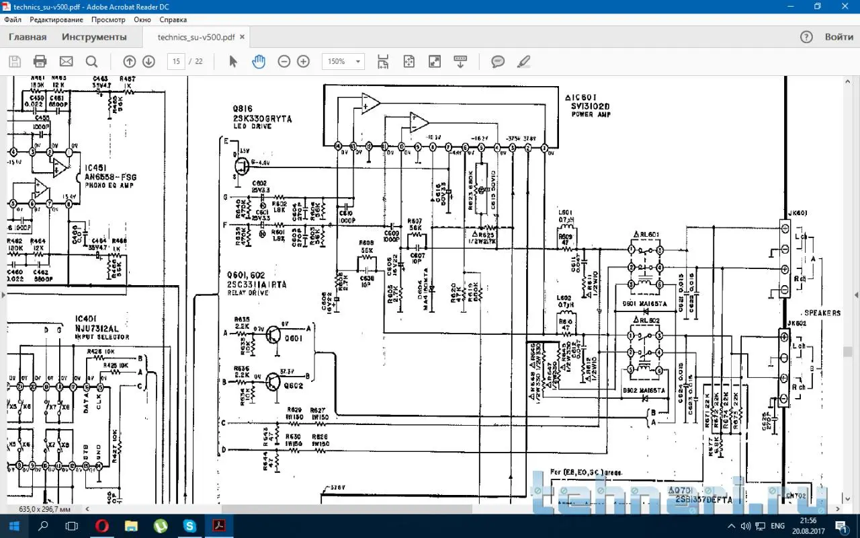Go to next page arrow
The image size is (860, 538).
pyautogui.click(x=148, y=62)
